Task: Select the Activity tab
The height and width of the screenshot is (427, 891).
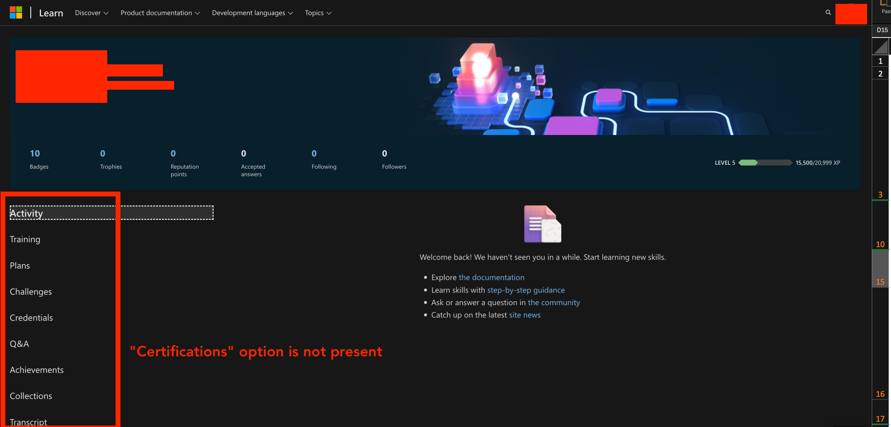Action: click(x=112, y=213)
